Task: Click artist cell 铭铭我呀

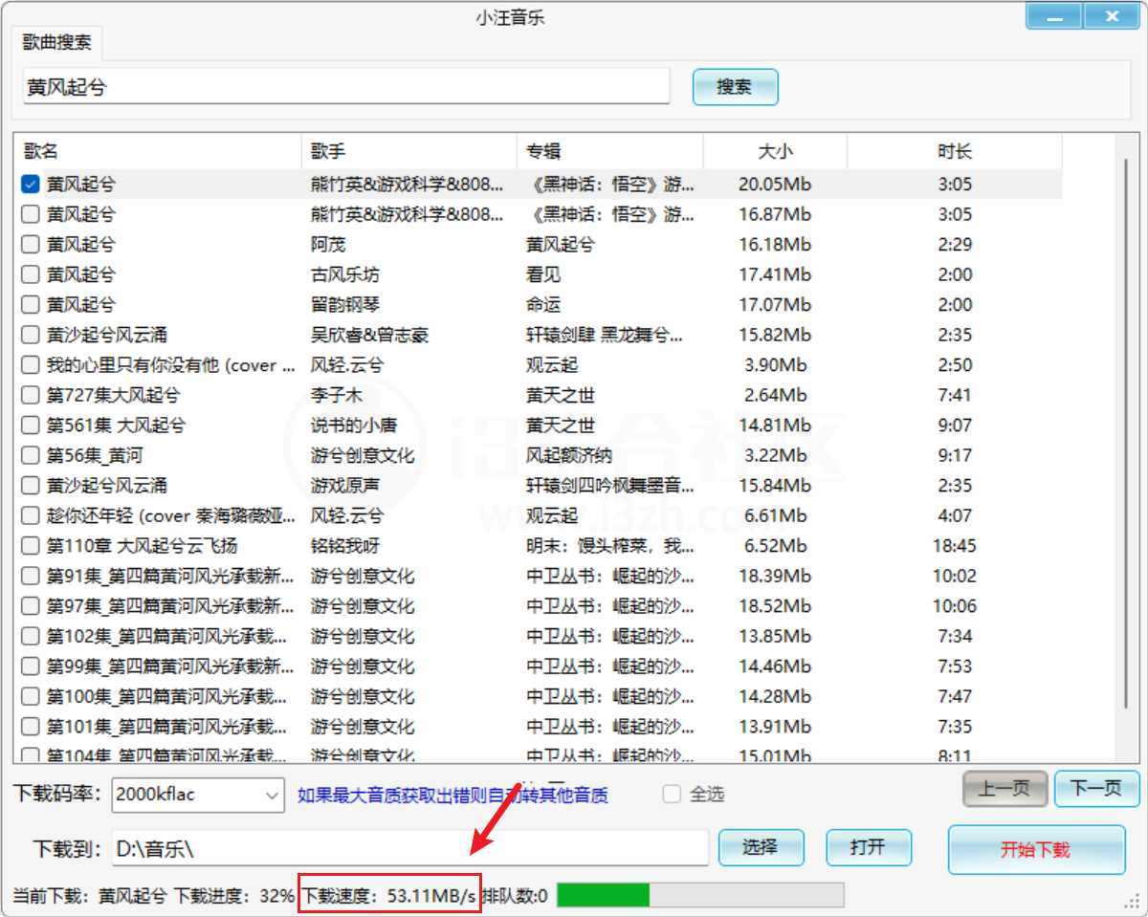Action: pyautogui.click(x=345, y=546)
